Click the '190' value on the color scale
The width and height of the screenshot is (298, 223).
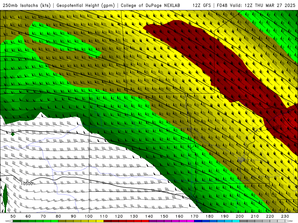pos(225,216)
